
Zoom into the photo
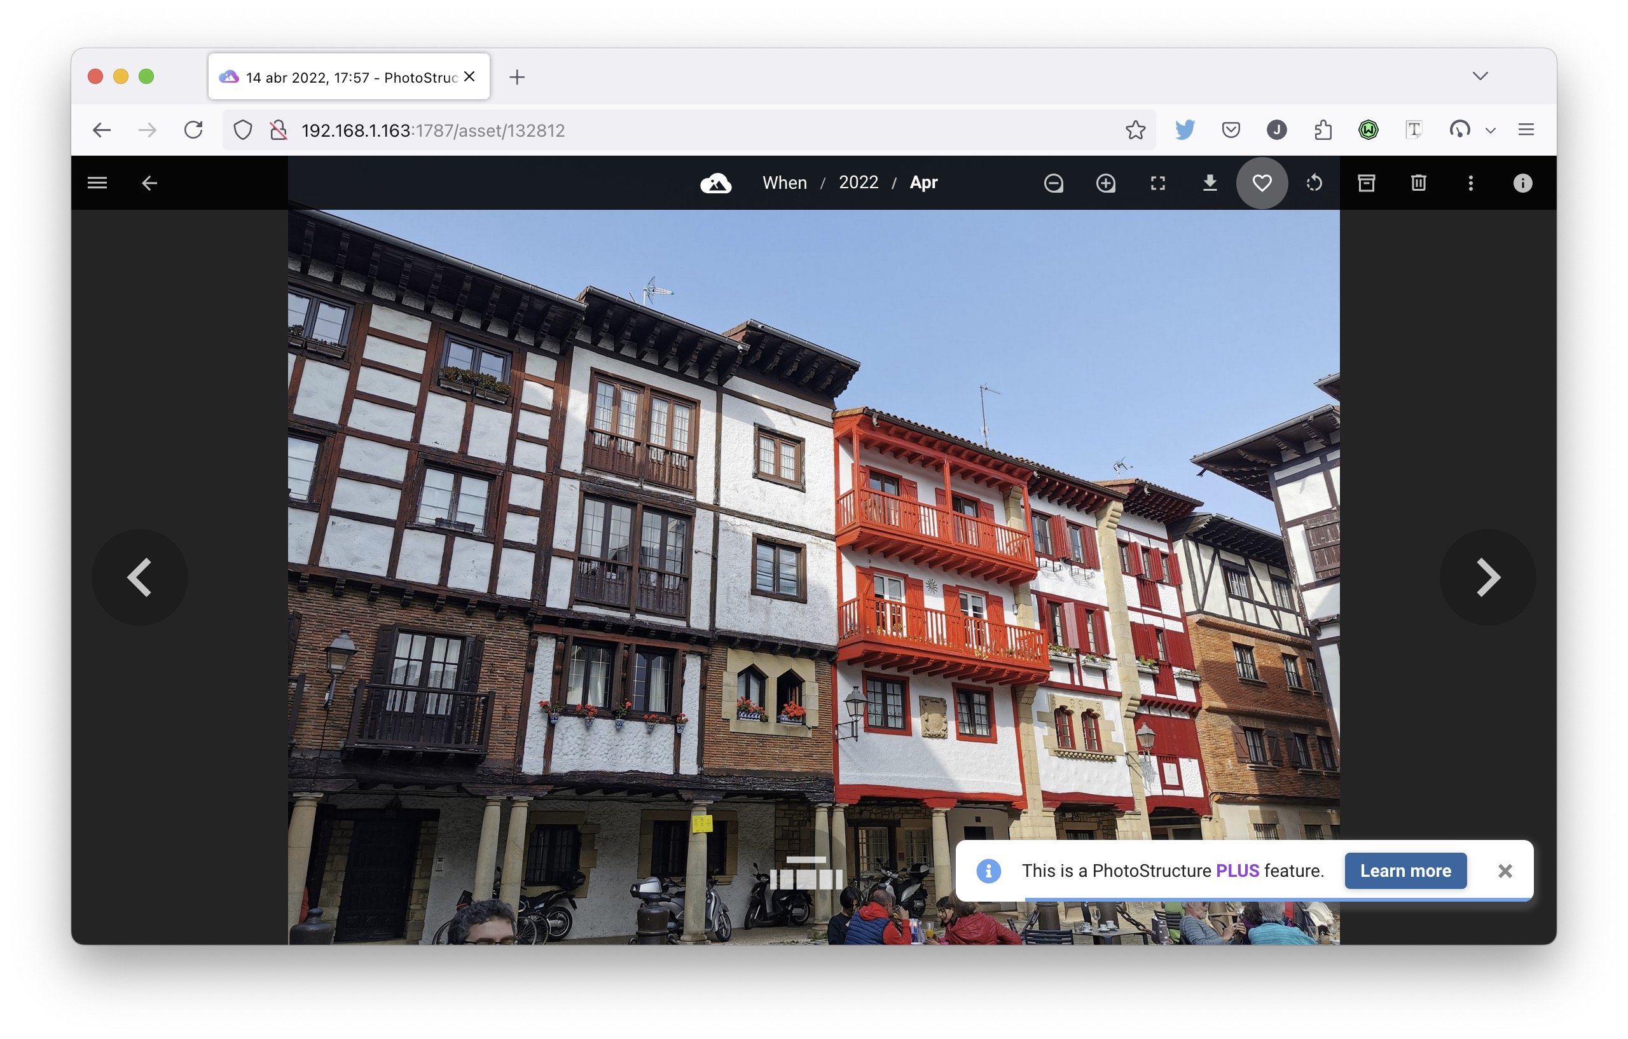coord(1105,183)
